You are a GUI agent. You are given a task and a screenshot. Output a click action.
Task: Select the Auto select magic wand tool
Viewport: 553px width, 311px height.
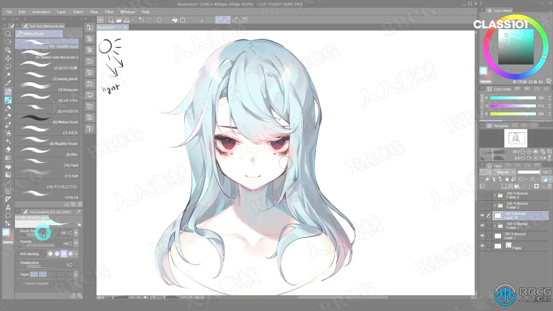(x=8, y=75)
